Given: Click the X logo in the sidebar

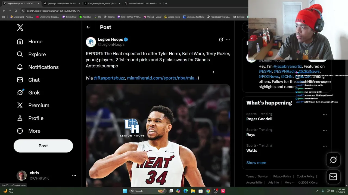Looking at the screenshot, I should (x=20, y=27).
